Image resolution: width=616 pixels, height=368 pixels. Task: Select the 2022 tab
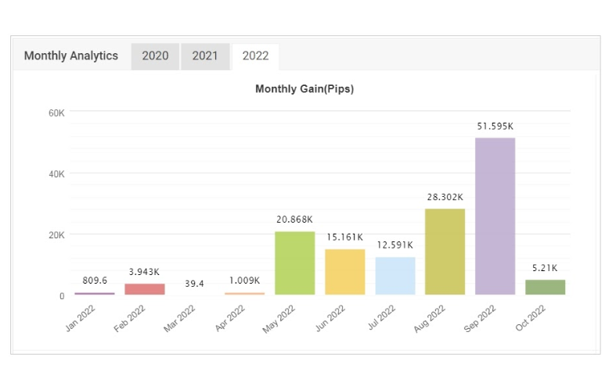(x=255, y=56)
